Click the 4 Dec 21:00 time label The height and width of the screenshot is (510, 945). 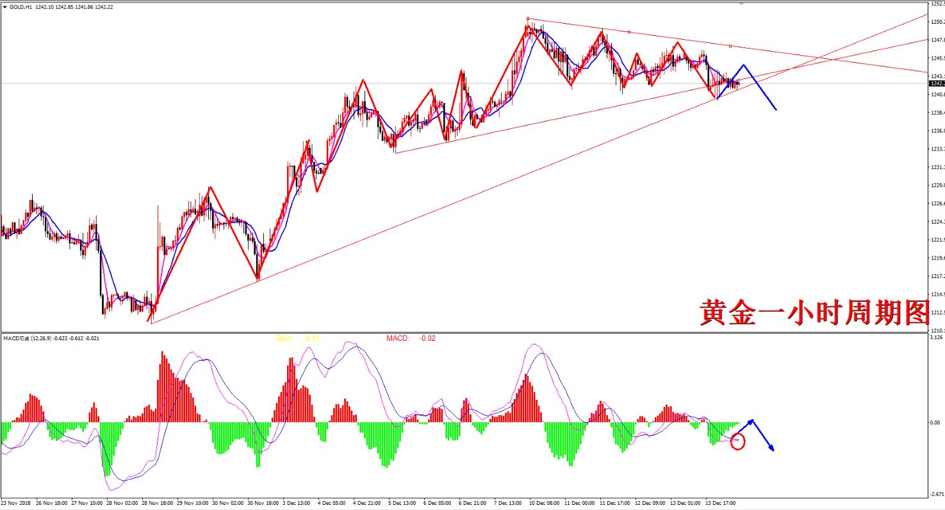367,503
